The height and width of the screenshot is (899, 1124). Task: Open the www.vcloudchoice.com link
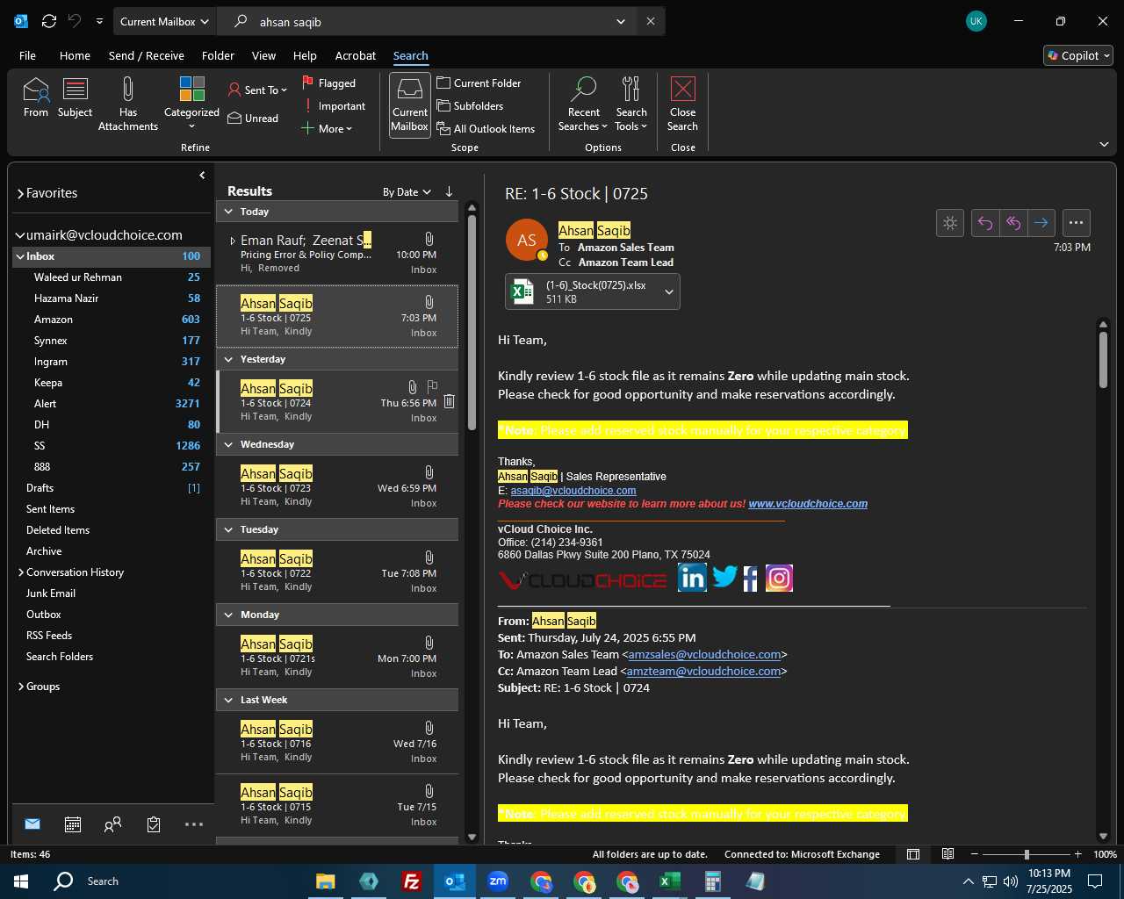[808, 504]
